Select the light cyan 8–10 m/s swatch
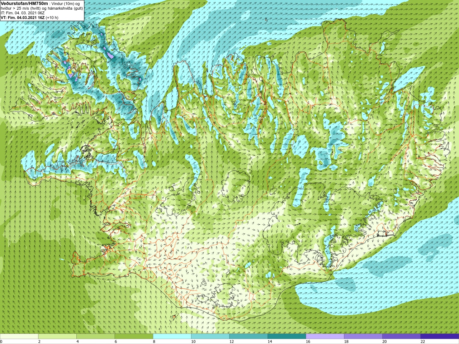 point(172,336)
